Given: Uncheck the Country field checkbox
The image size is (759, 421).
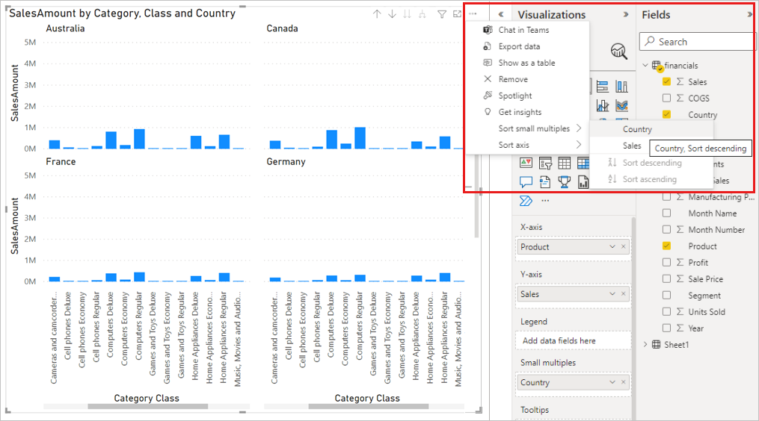Looking at the screenshot, I should (666, 114).
